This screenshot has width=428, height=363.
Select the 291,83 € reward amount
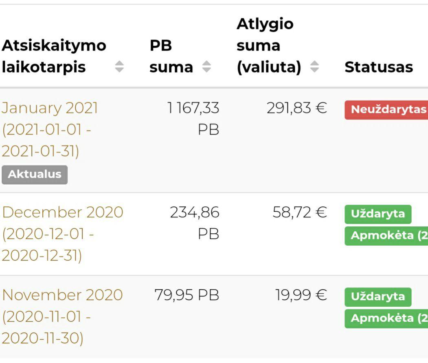296,108
